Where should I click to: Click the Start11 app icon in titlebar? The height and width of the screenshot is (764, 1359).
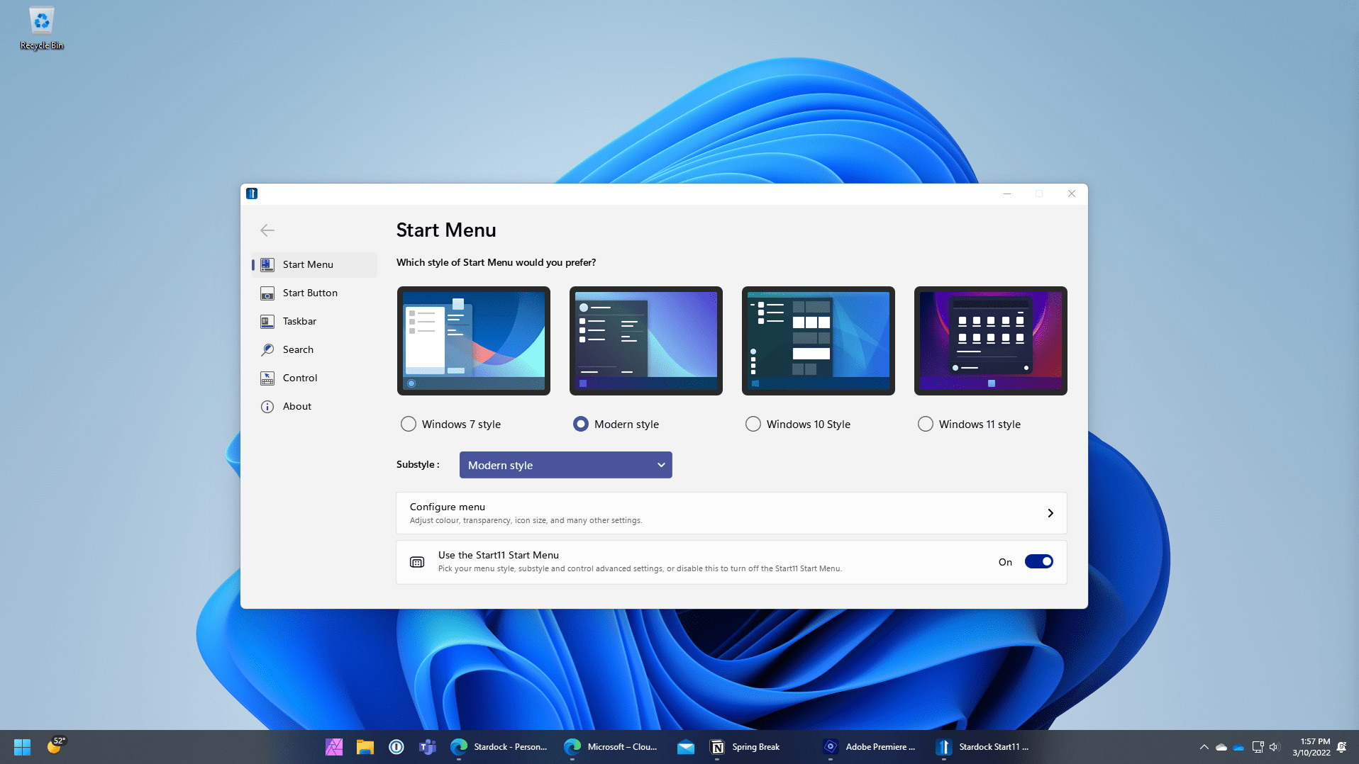252,193
